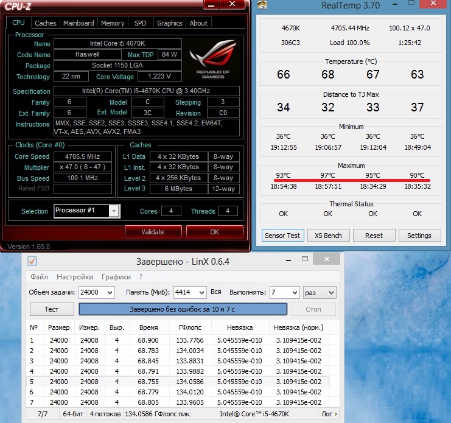
Task: Maximize the LinX window
Action: pyautogui.click(x=305, y=259)
